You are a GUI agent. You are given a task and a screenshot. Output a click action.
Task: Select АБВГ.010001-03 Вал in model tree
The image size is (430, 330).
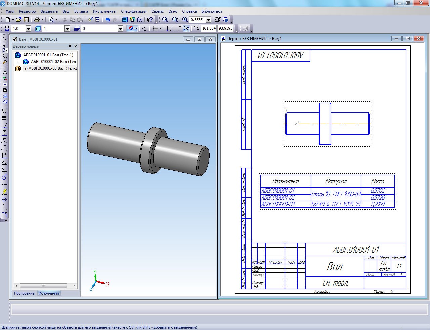[x=50, y=68]
